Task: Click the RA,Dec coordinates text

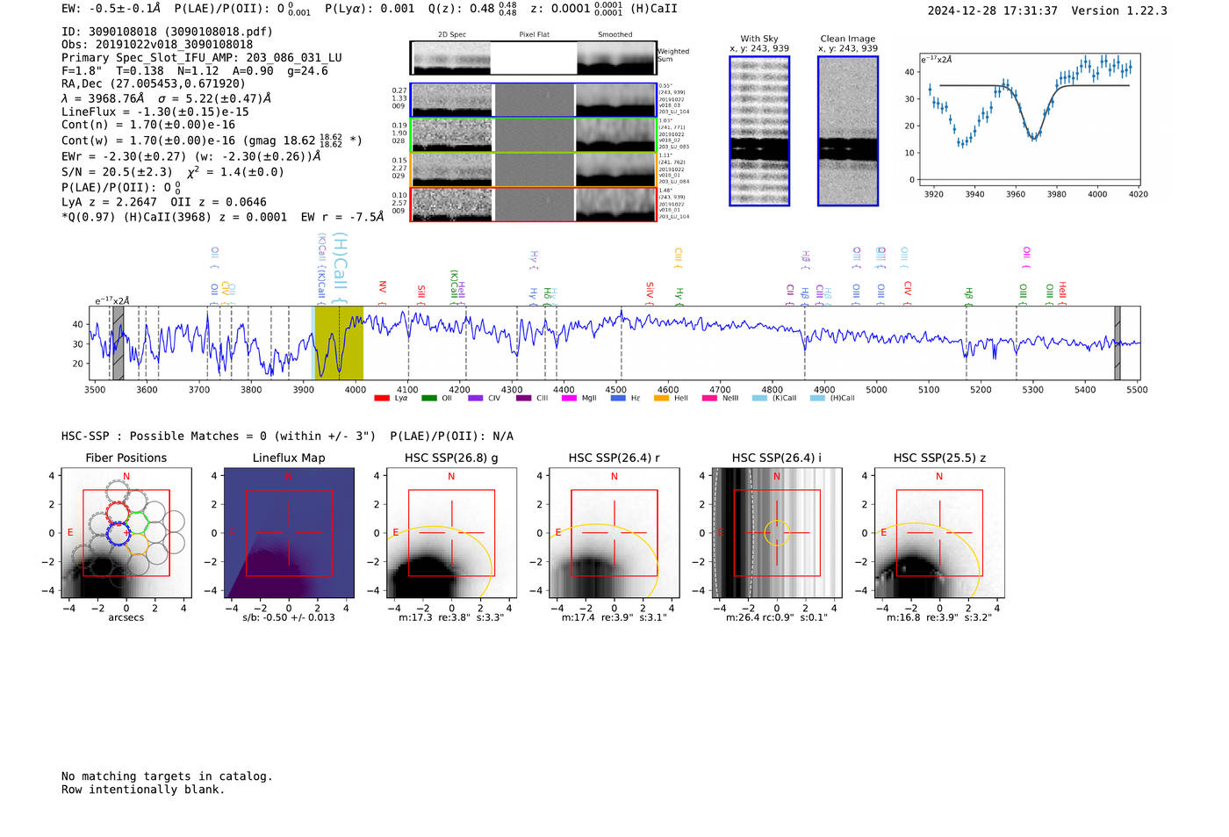Action: tap(154, 84)
